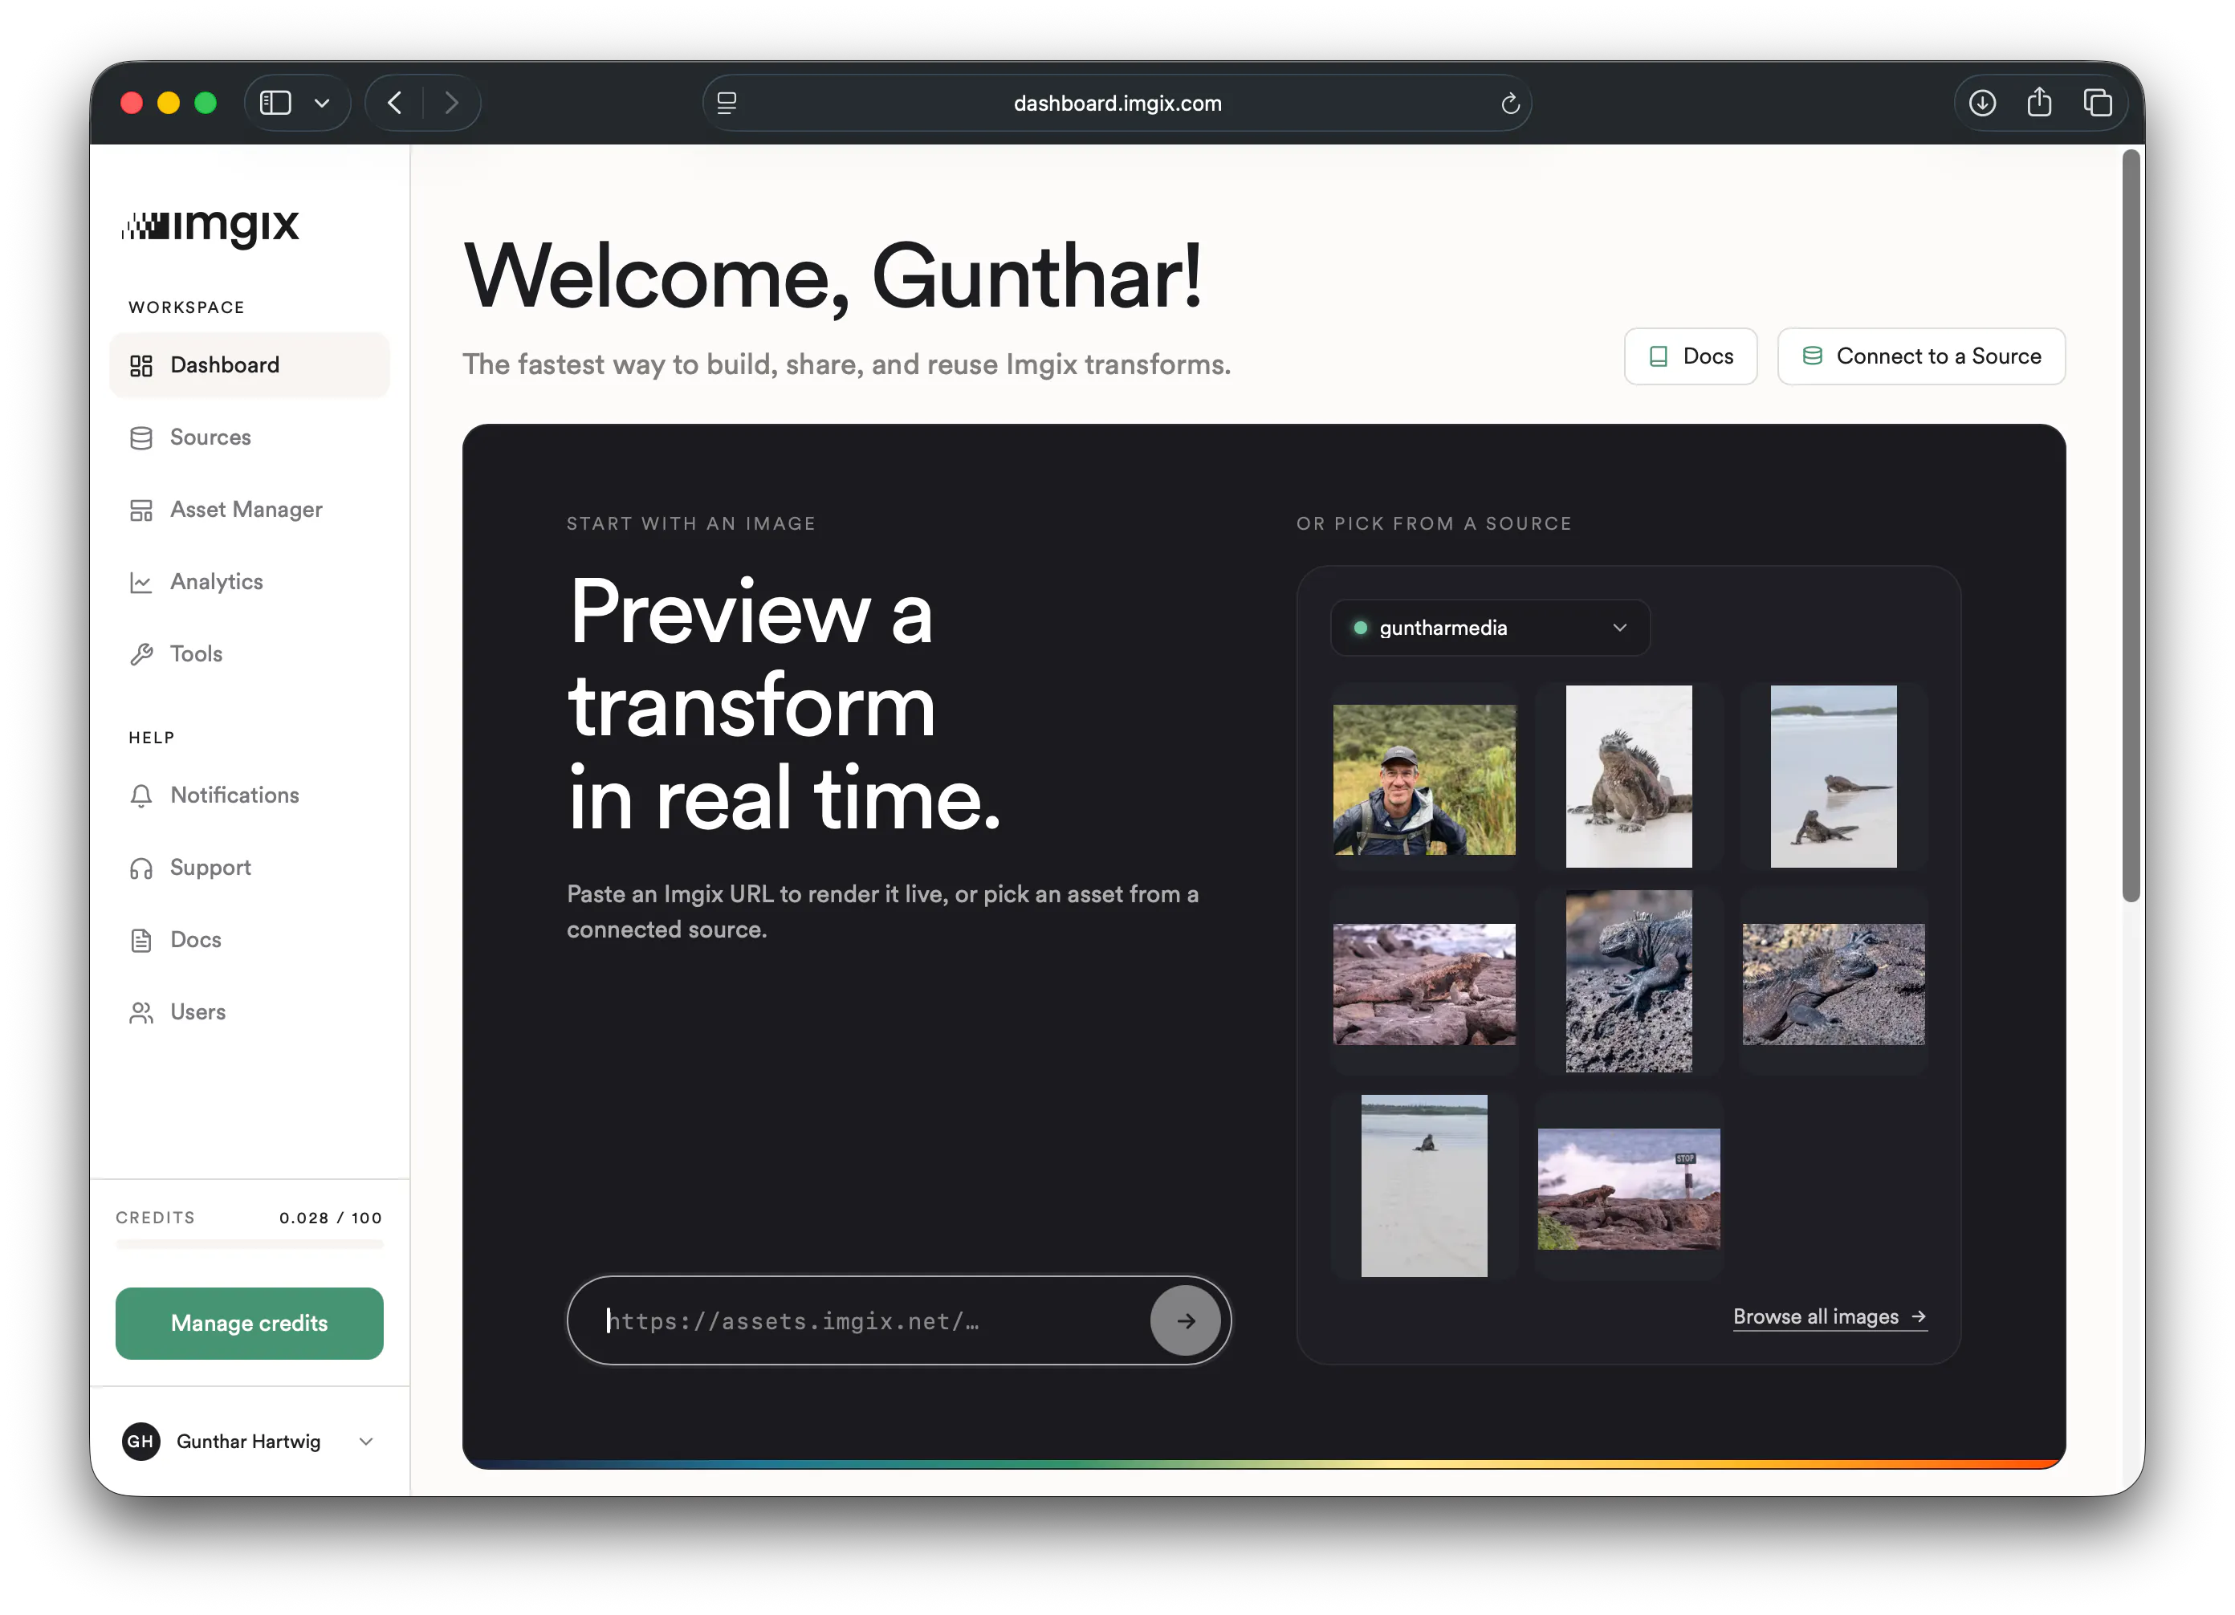Follow the Browse all images link

1830,1316
